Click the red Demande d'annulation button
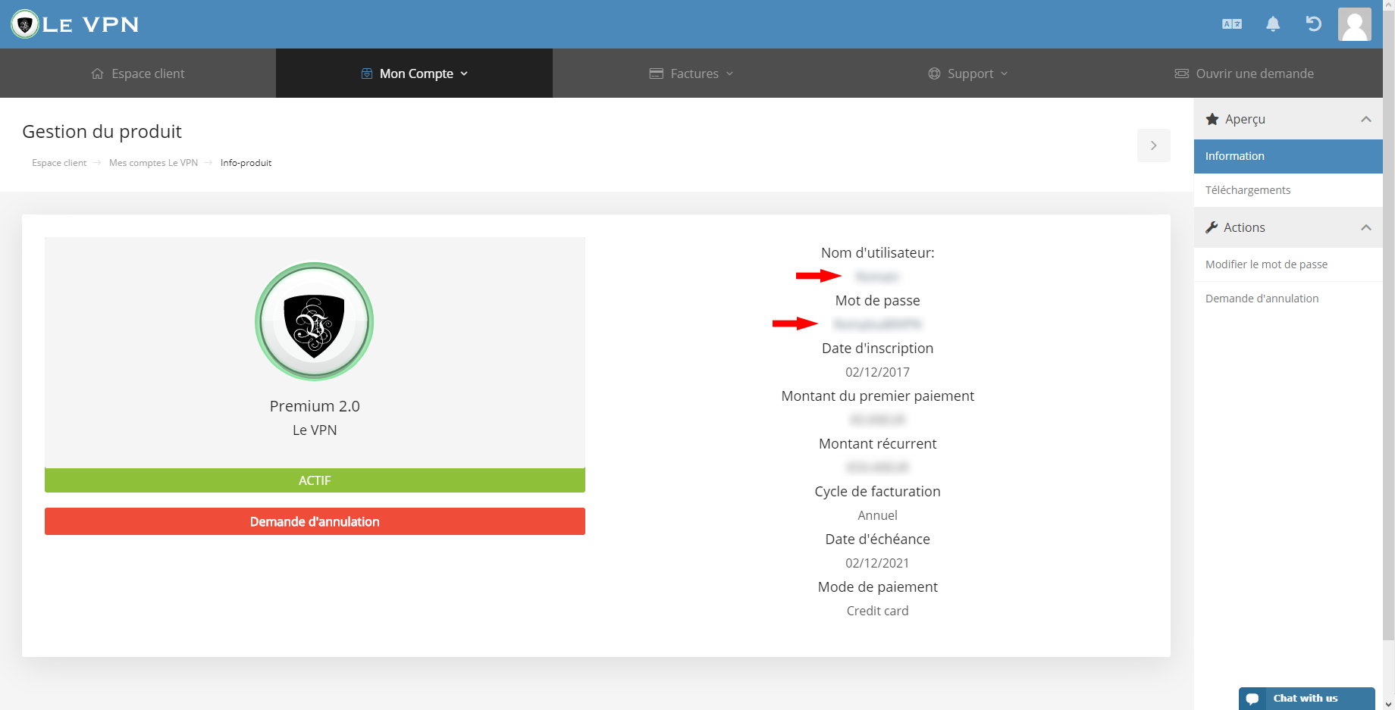 tap(315, 521)
